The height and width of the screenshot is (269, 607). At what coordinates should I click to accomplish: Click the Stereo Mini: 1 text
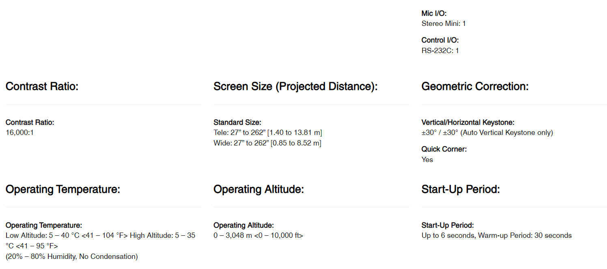pos(443,23)
